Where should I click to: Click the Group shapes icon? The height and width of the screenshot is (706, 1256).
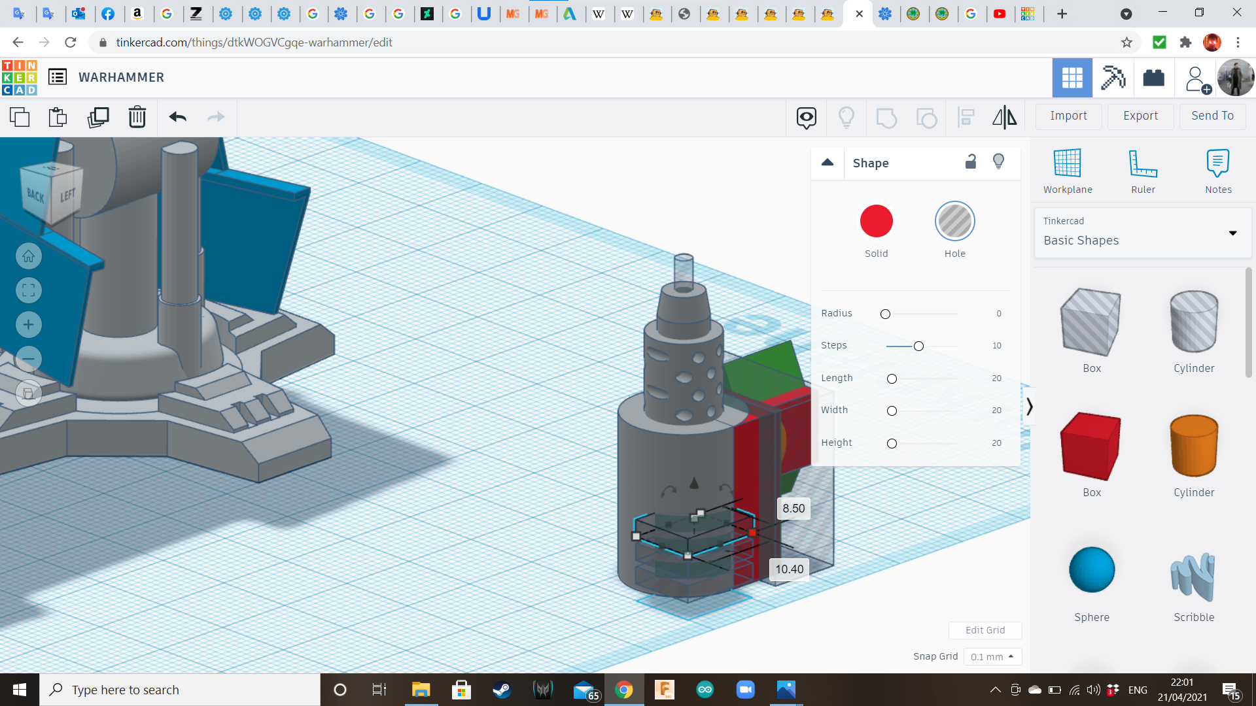(886, 118)
